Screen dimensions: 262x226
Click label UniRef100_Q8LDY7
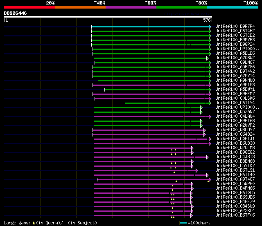(x=235, y=130)
